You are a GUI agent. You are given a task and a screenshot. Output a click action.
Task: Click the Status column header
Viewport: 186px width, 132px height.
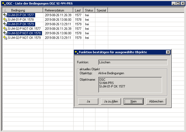pos(89,10)
